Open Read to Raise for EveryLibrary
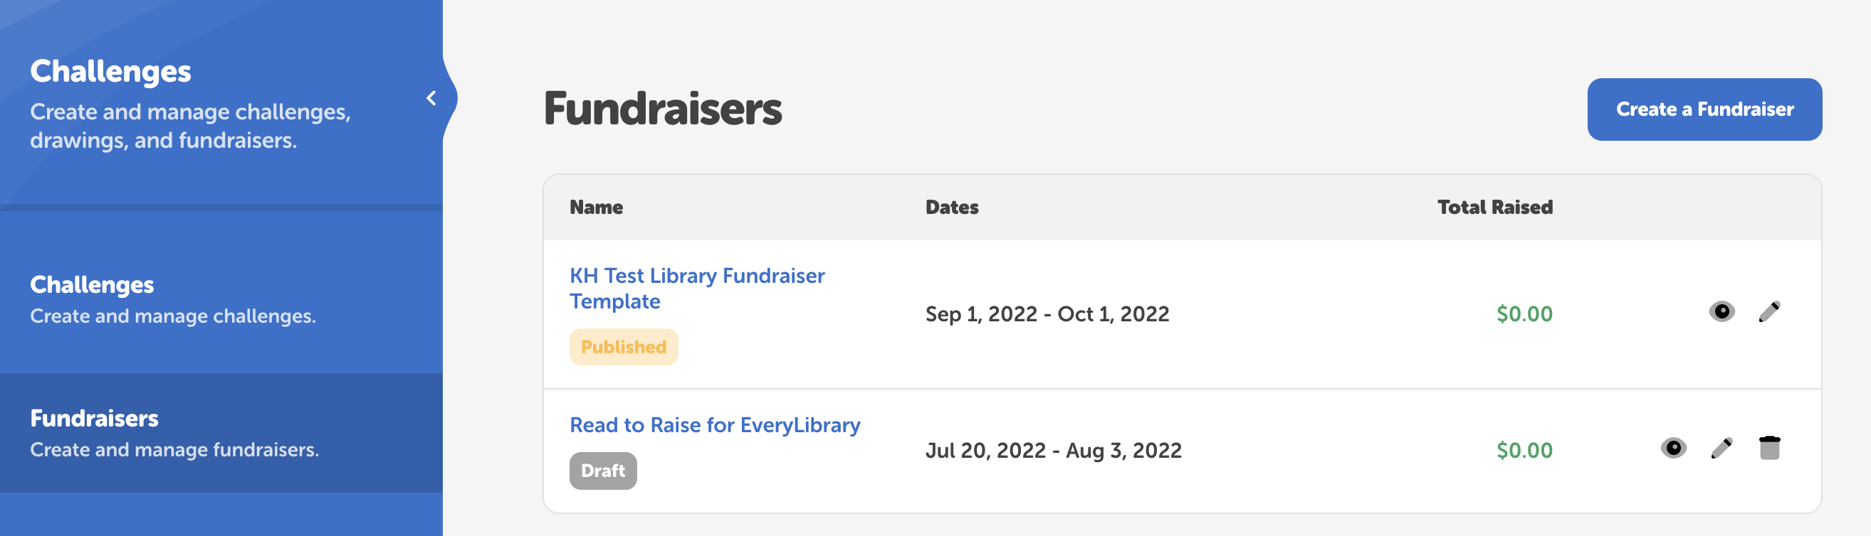The image size is (1871, 536). pos(715,425)
